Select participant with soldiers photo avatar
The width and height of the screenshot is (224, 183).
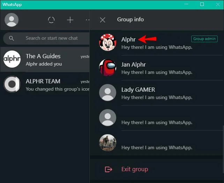(x=157, y=143)
